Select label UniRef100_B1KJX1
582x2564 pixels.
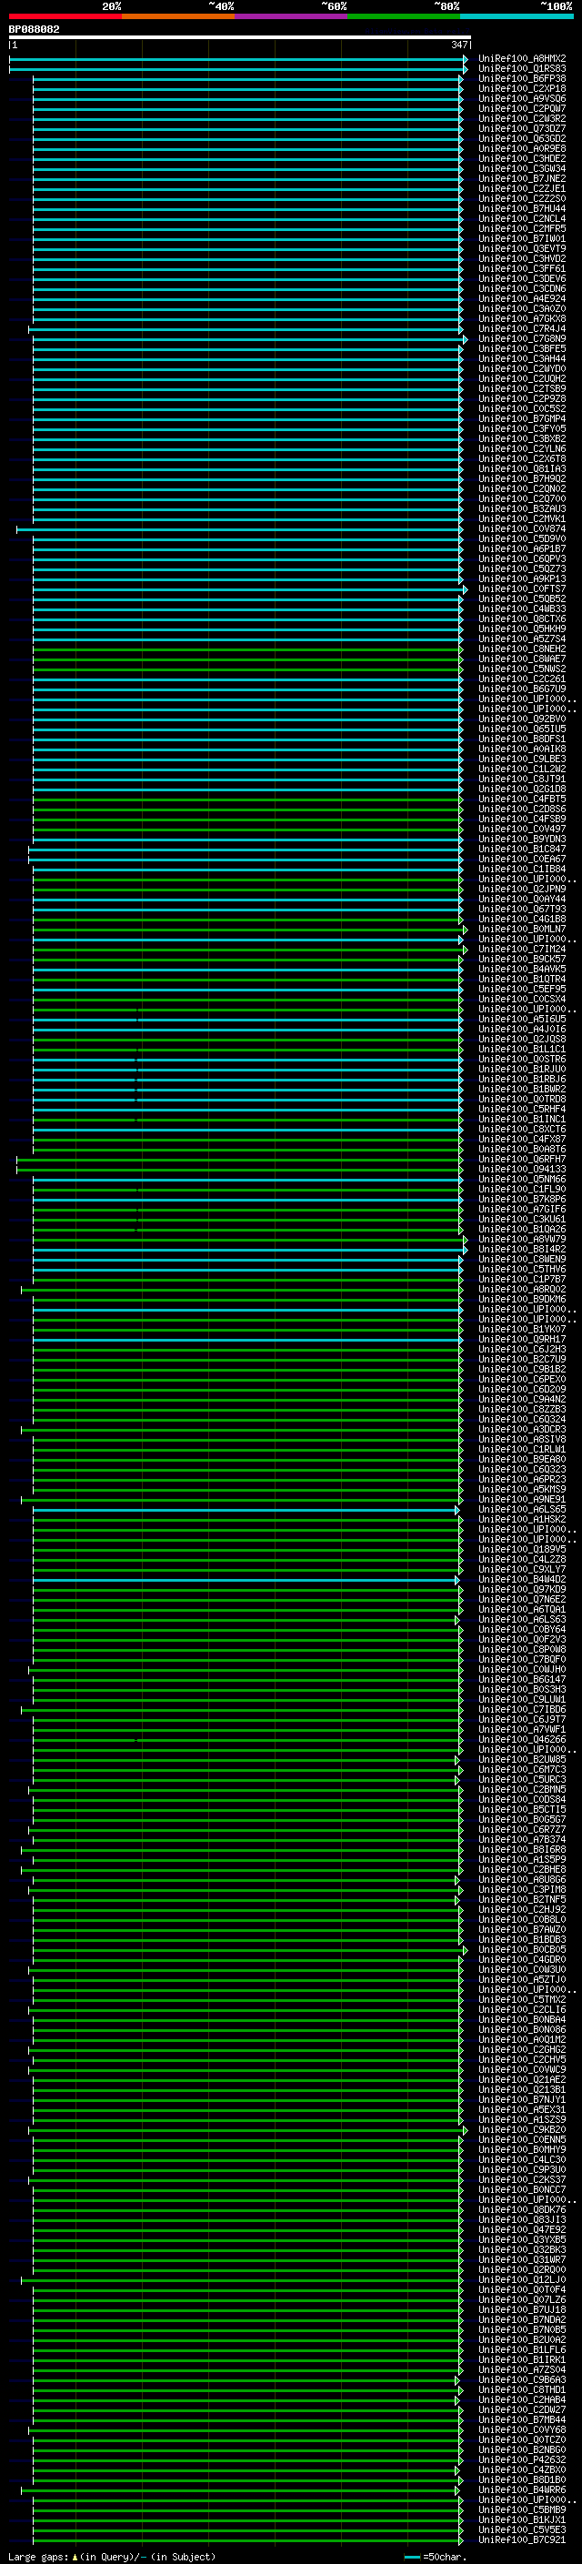point(521,2519)
